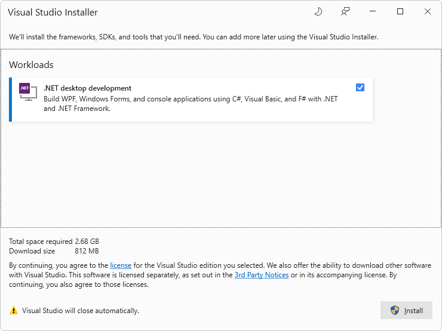Screen dimensions: 442x331
Task: Click the Workloads section heading
Action: (x=31, y=64)
